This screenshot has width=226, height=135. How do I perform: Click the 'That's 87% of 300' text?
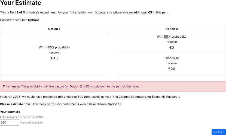click(32, 123)
